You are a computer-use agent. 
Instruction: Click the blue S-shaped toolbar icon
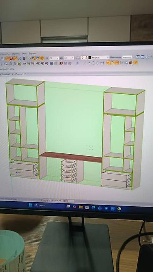[24, 58]
